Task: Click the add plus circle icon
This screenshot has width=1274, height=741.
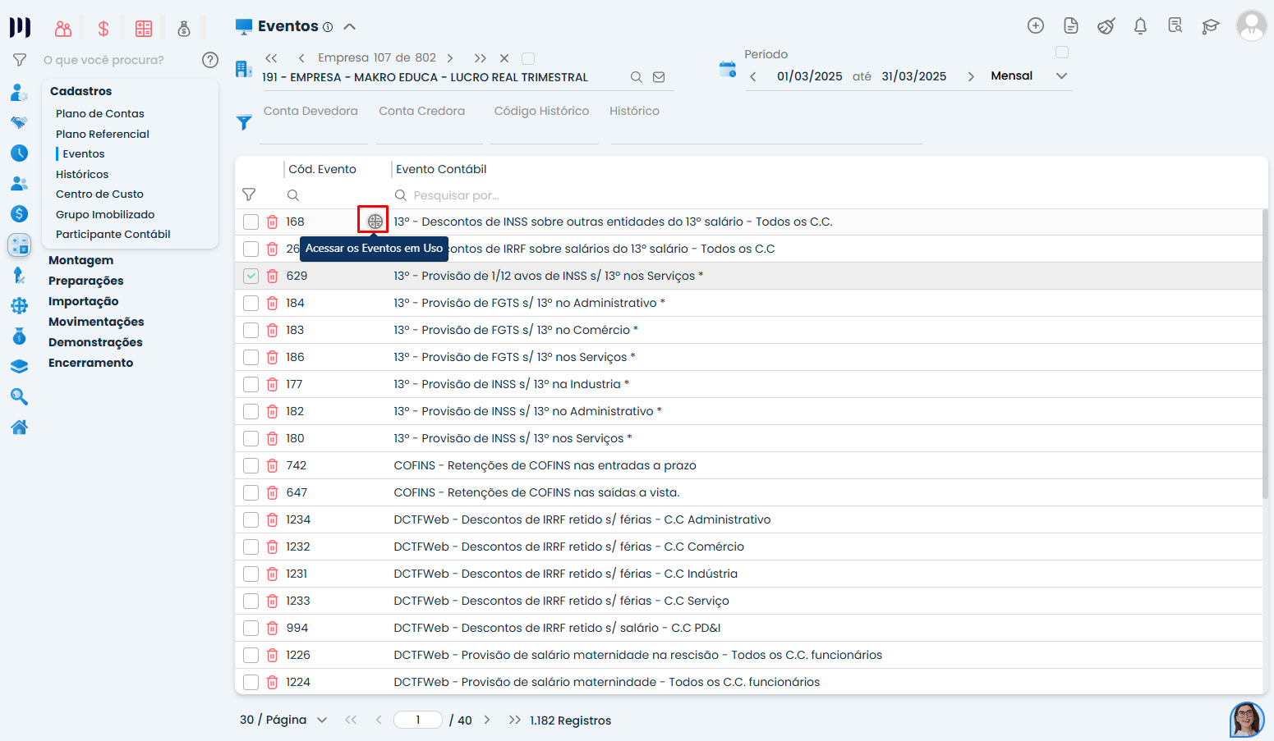Action: click(x=1036, y=26)
